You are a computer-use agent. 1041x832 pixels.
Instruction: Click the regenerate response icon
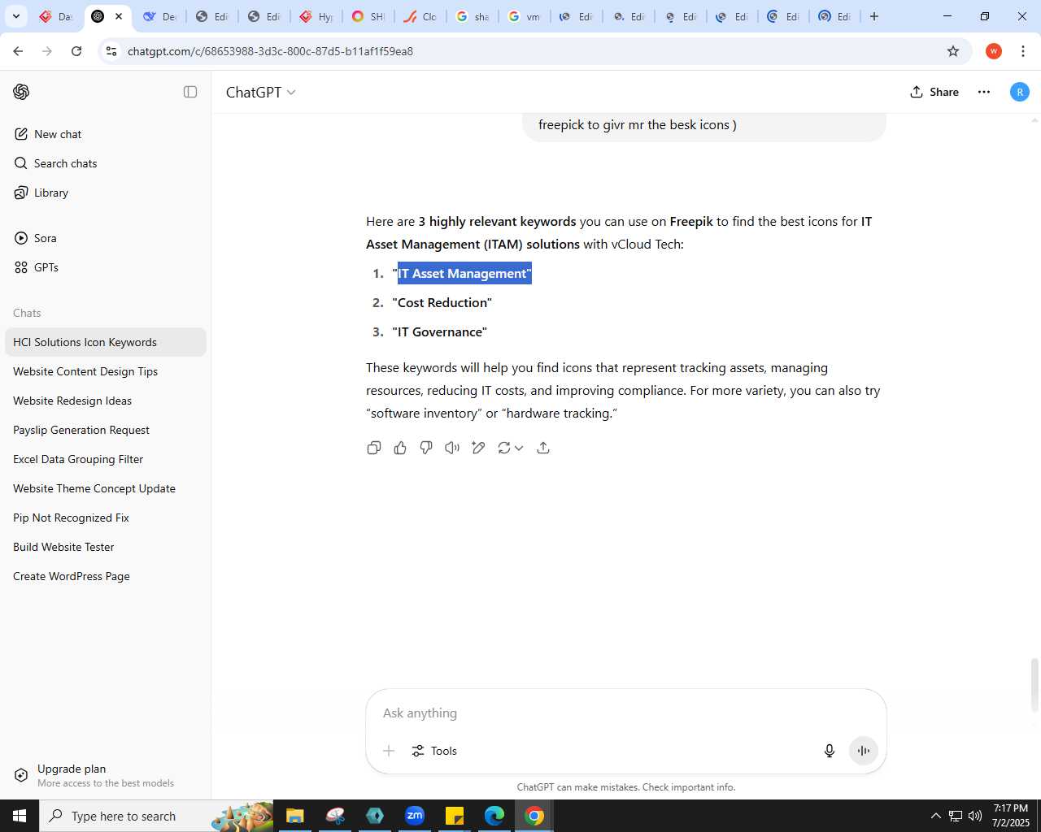click(504, 448)
